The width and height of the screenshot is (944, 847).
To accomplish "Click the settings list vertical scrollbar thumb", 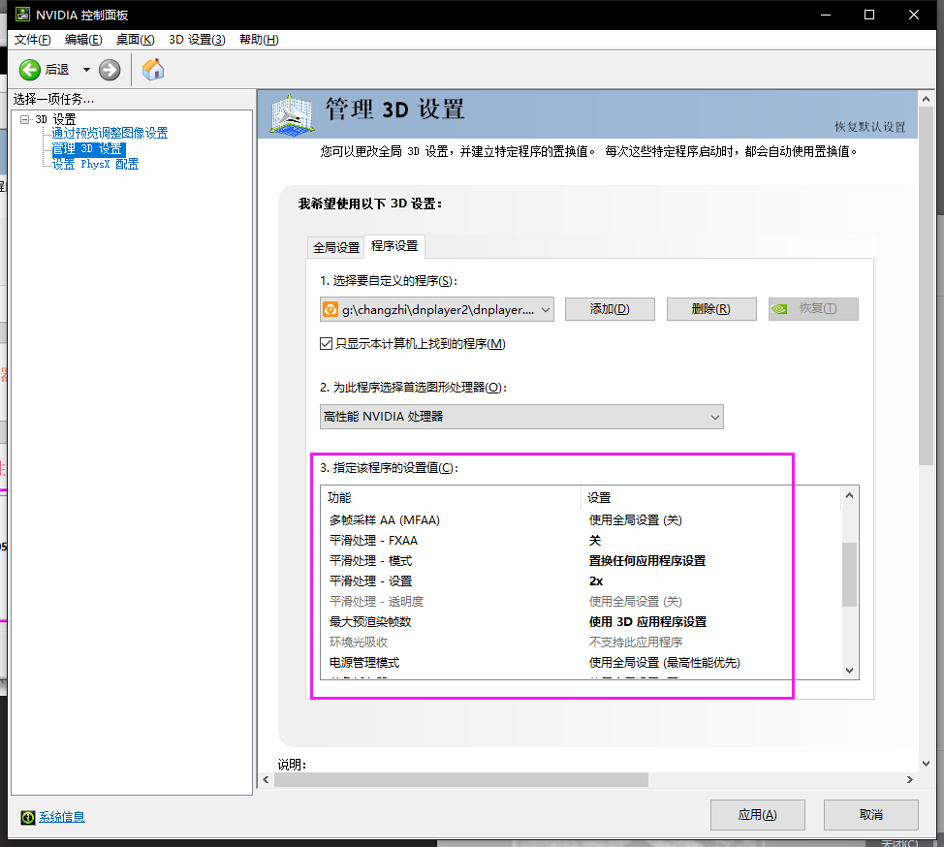I will tap(849, 574).
